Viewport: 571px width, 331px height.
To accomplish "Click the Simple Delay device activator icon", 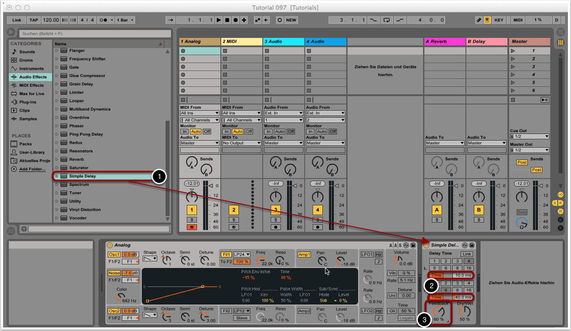I will 427,245.
